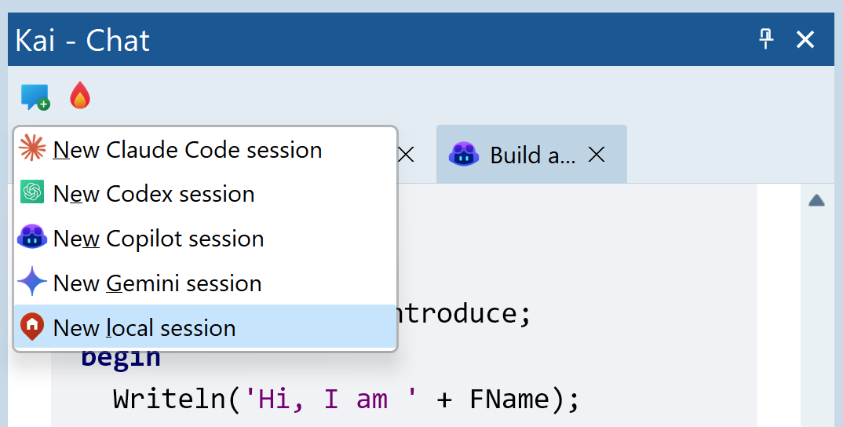Pin the Kai - Chat panel
This screenshot has width=843, height=427.
766,39
